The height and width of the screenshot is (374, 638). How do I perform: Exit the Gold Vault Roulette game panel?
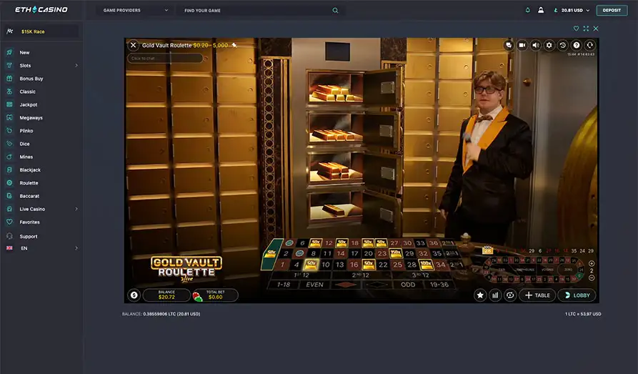point(596,29)
